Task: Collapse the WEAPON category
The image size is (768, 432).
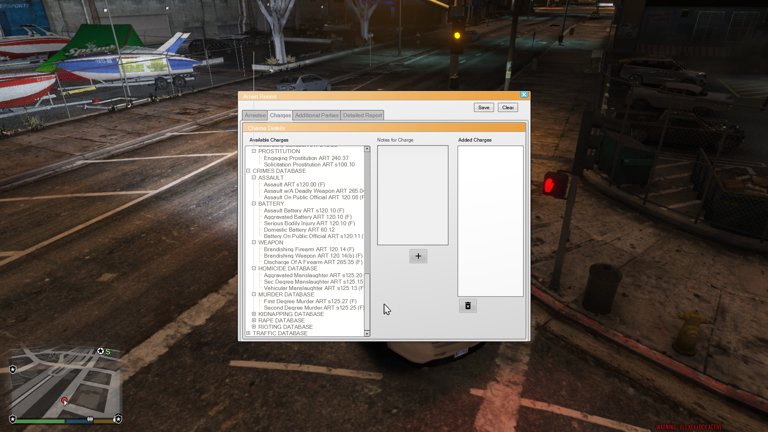Action: (x=254, y=242)
